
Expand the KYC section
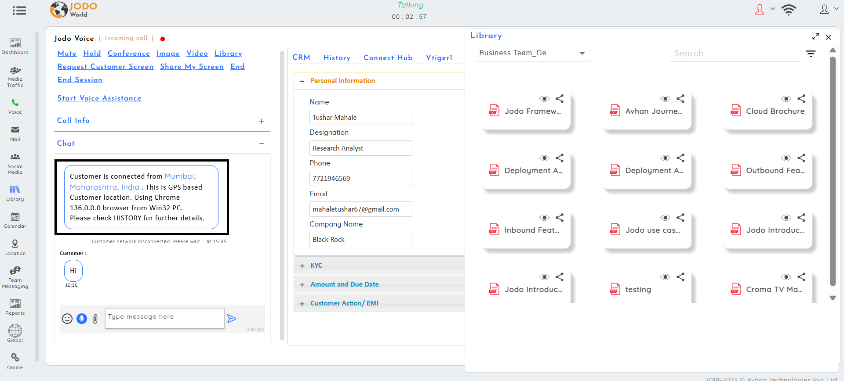pyautogui.click(x=302, y=266)
